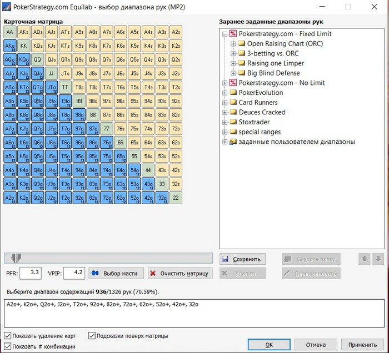Screen dimensions: 389x353
Task: Select Raising one Limper tree entry
Action: (276, 63)
